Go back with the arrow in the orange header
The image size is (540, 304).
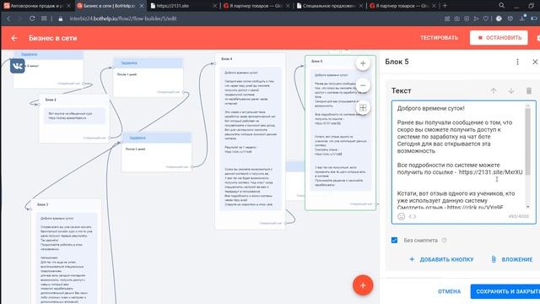[x=14, y=38]
